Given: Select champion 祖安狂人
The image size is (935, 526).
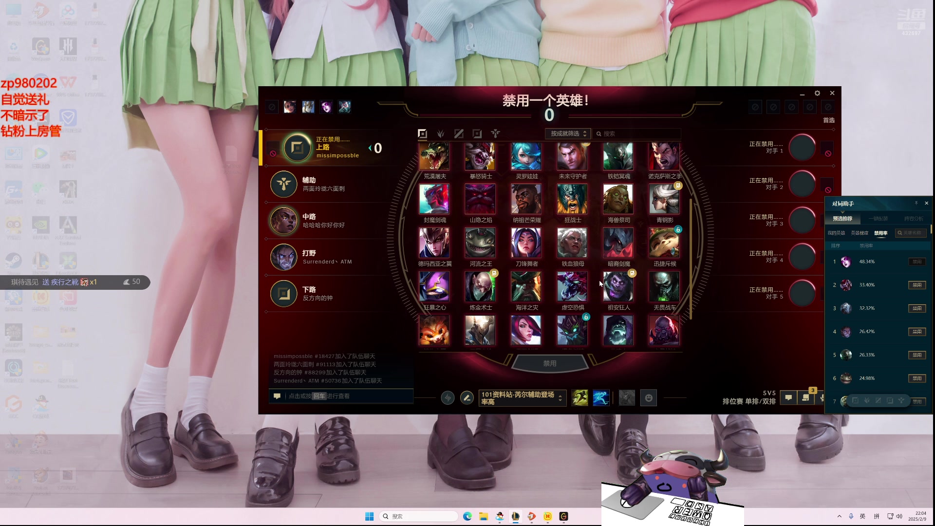Looking at the screenshot, I should pos(618,286).
